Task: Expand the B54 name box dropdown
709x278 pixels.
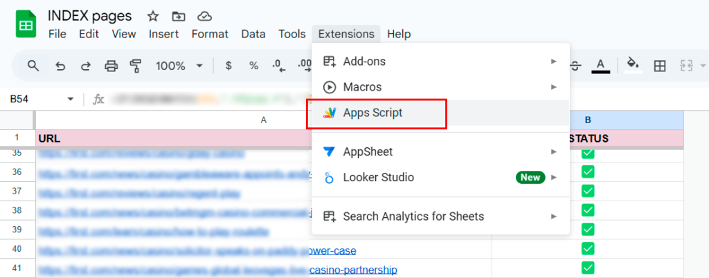Action: [70, 100]
